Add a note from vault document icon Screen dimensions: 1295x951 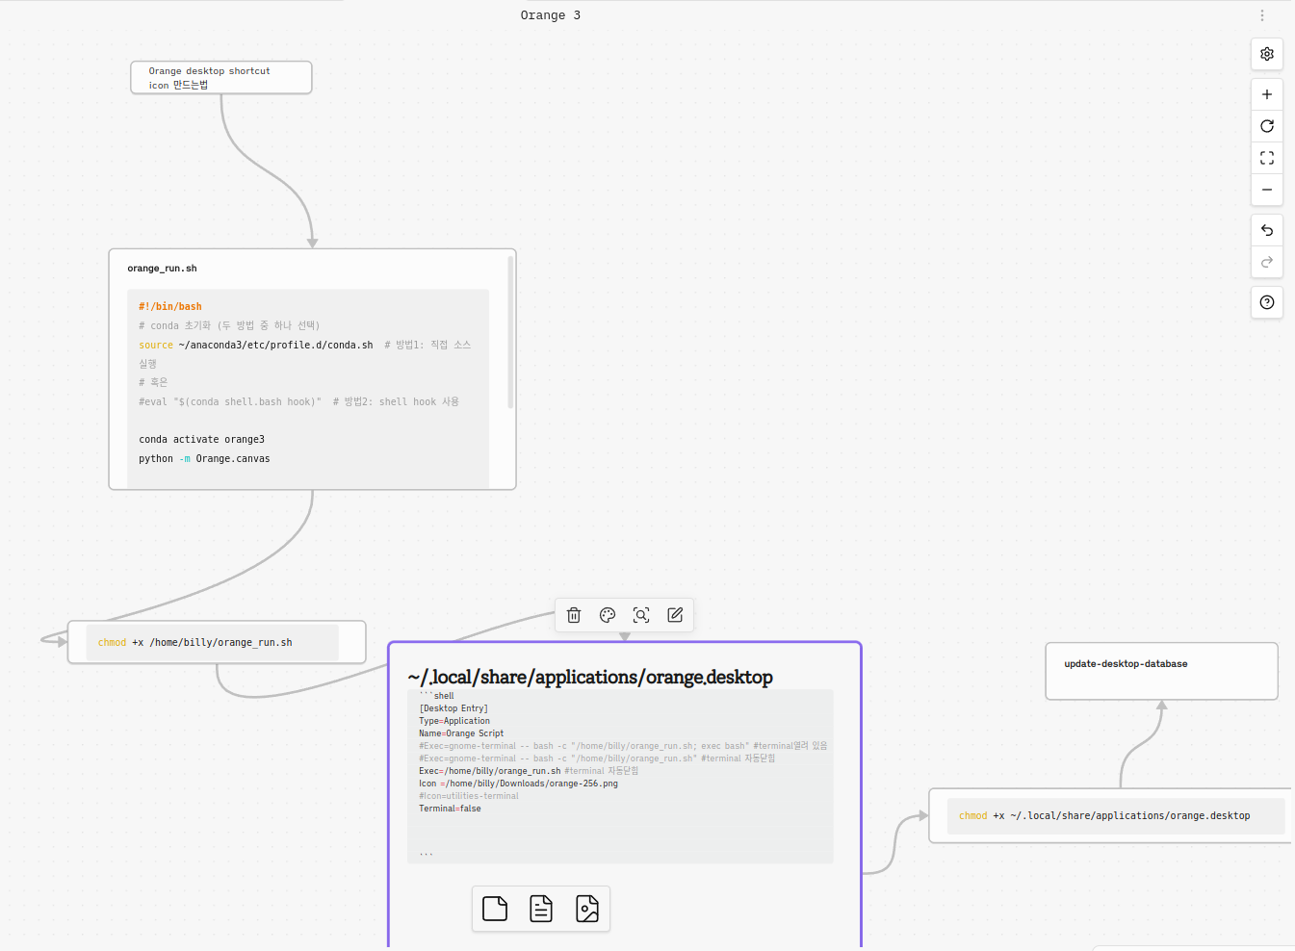(x=541, y=909)
